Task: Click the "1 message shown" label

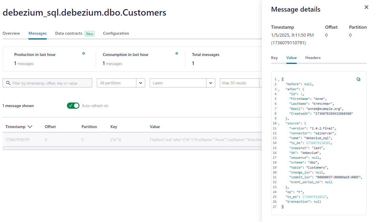Action: [x=18, y=106]
